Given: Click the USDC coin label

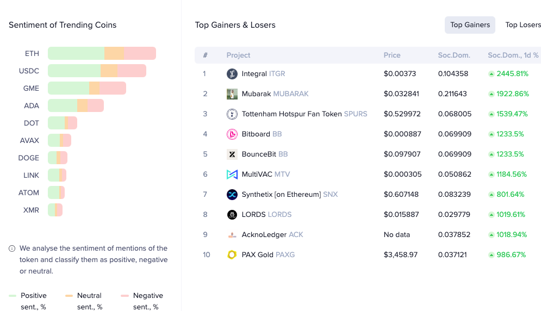Looking at the screenshot, I should click(x=29, y=71).
